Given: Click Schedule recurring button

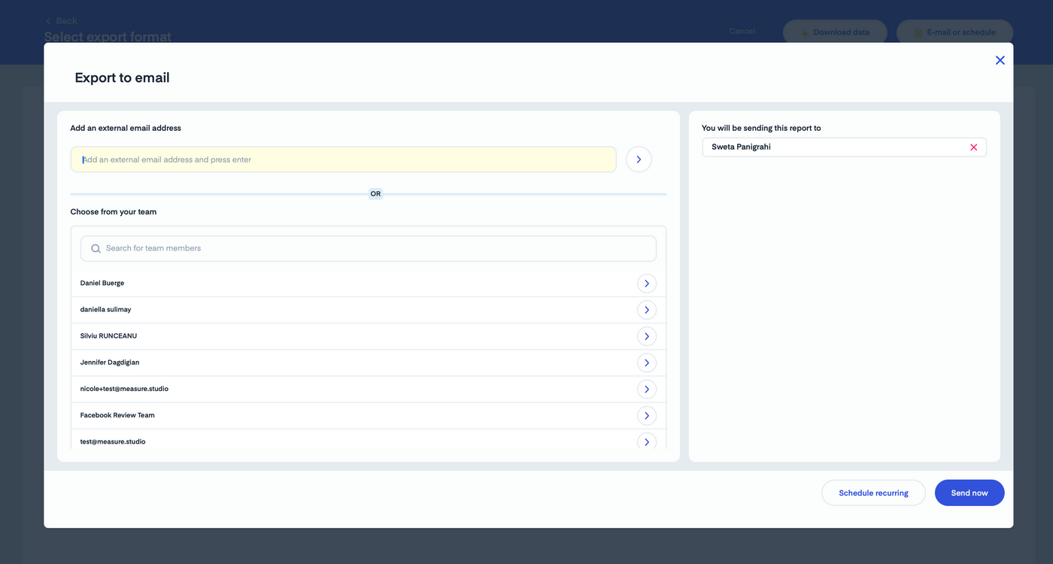Looking at the screenshot, I should tap(873, 493).
